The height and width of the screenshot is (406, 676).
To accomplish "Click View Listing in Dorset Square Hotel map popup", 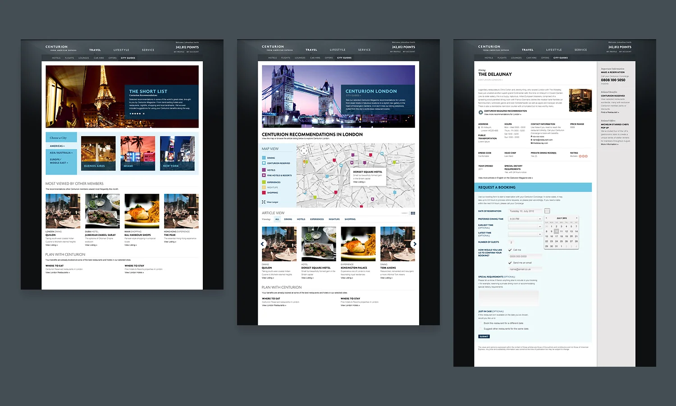I will click(359, 182).
